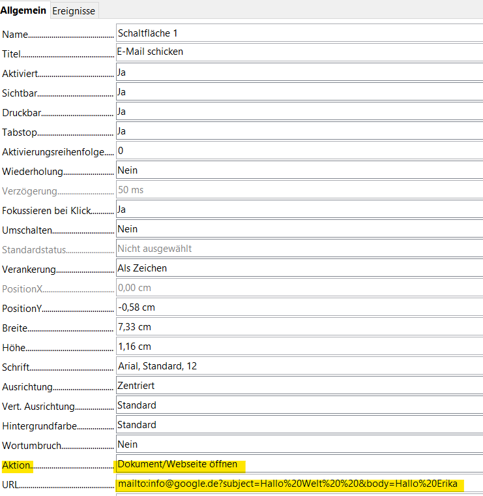This screenshot has width=483, height=496.
Task: Open the Aktiviert value field
Action: 299,72
